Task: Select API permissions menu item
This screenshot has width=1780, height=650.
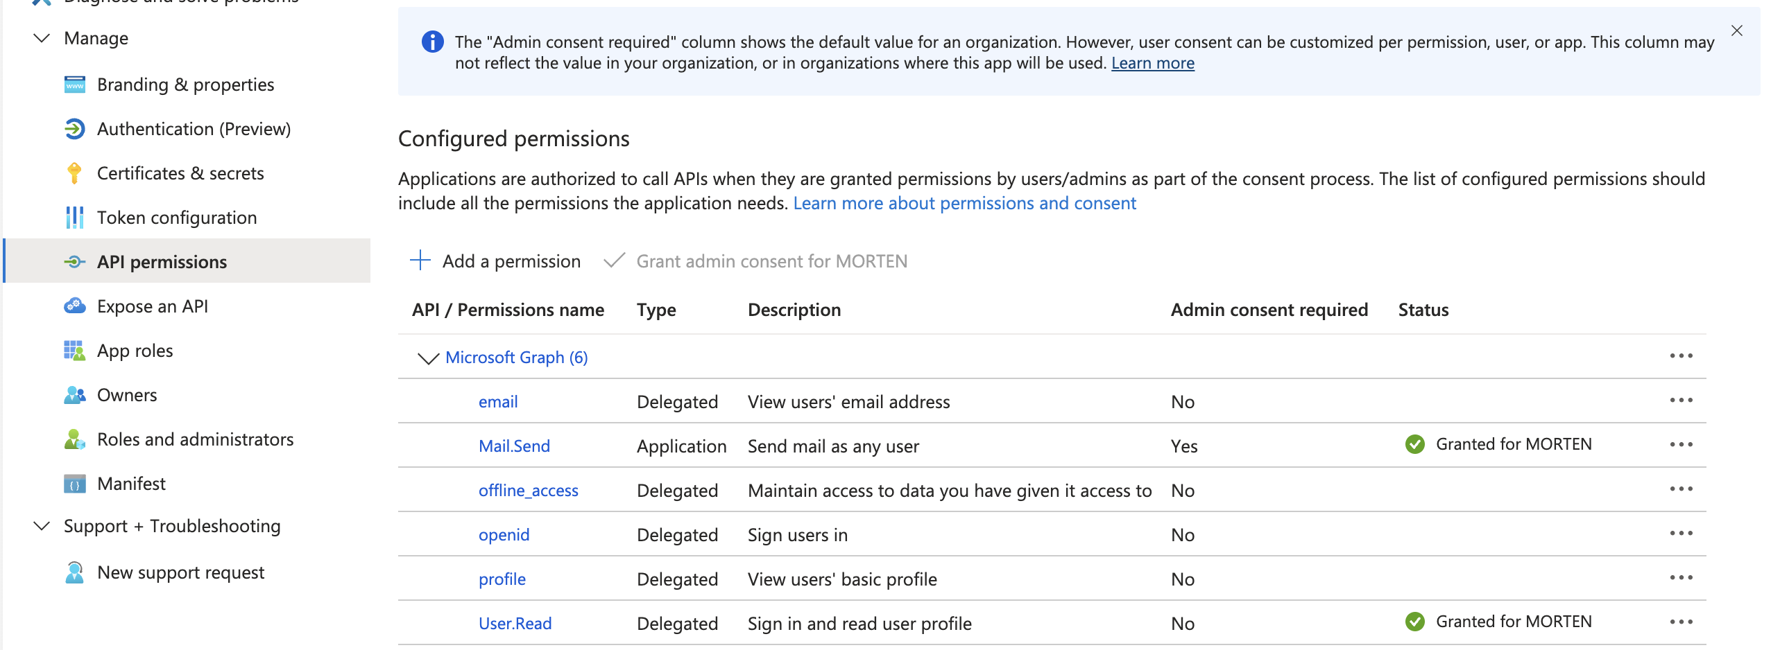Action: [x=187, y=261]
